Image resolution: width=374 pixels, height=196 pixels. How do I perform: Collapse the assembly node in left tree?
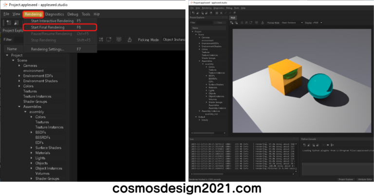25,111
